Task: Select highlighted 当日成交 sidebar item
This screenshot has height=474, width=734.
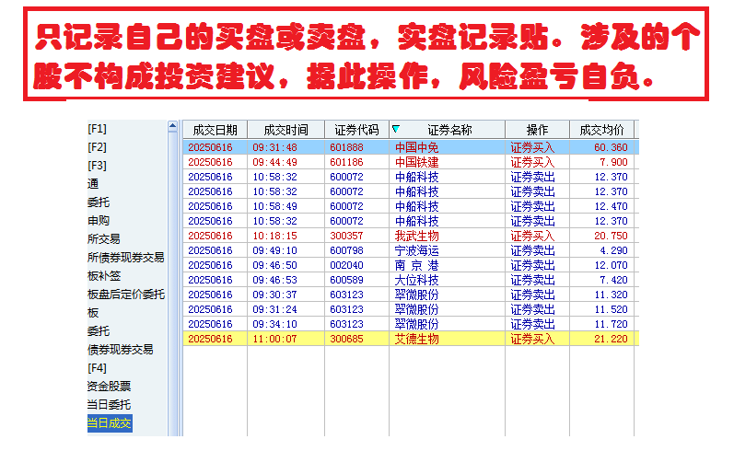Action: (x=110, y=423)
